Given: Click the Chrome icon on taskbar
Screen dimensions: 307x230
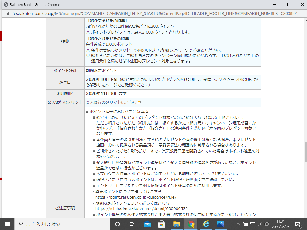Looking at the screenshot, I should tap(191, 224).
